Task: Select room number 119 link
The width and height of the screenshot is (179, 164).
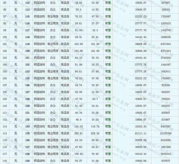Action: [27, 44]
